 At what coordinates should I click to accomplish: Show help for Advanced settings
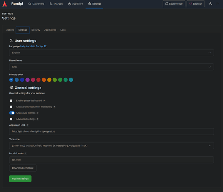(x=38, y=119)
